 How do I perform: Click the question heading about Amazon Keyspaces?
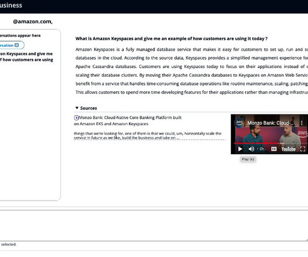tap(171, 38)
